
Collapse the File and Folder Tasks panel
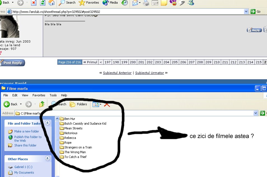click(x=47, y=123)
